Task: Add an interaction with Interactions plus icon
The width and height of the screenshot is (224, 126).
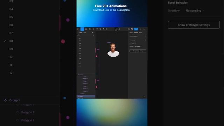Action: pos(146,40)
